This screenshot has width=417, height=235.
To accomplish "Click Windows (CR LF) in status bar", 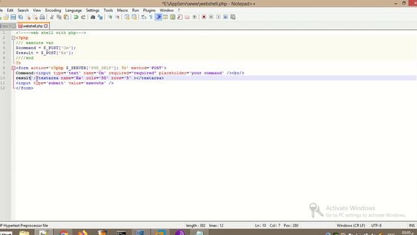I will pos(351,225).
